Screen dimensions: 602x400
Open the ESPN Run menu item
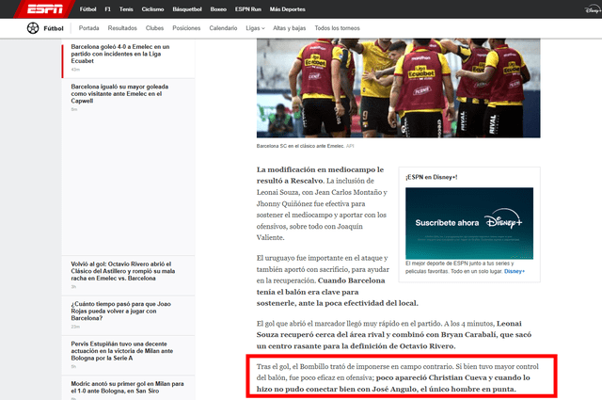(x=248, y=9)
